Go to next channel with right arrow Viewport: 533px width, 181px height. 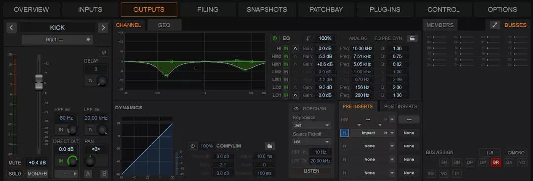tap(103, 28)
